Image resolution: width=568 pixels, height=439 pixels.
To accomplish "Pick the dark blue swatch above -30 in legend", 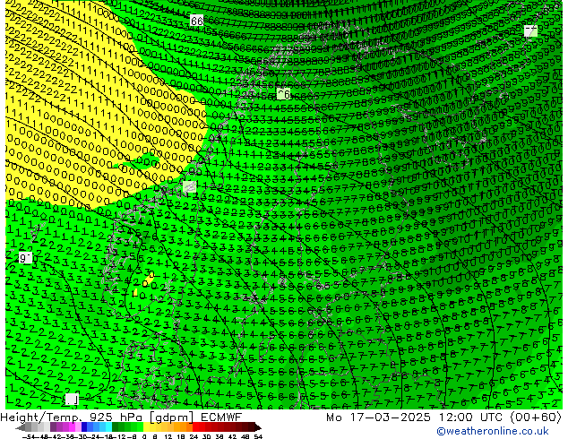I will (x=84, y=427).
